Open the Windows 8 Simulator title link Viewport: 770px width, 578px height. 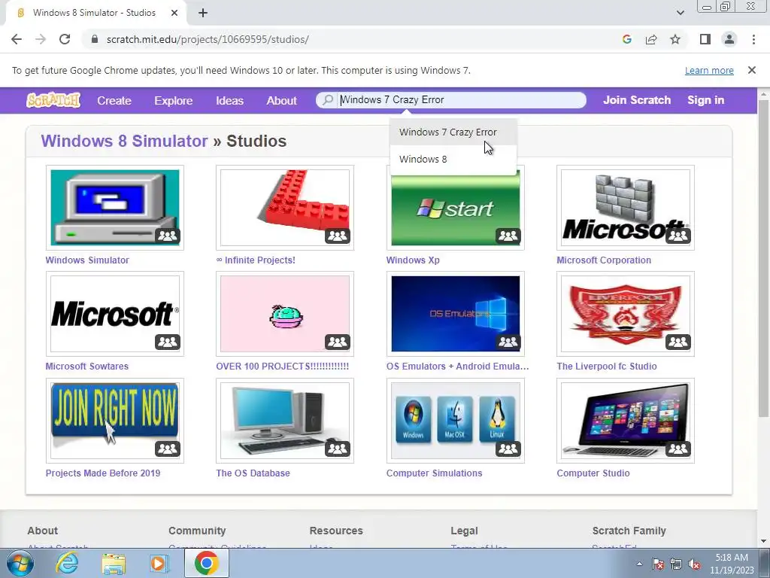(x=124, y=141)
